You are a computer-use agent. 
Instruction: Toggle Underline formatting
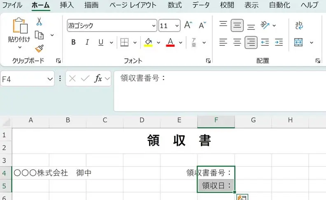coord(101,42)
